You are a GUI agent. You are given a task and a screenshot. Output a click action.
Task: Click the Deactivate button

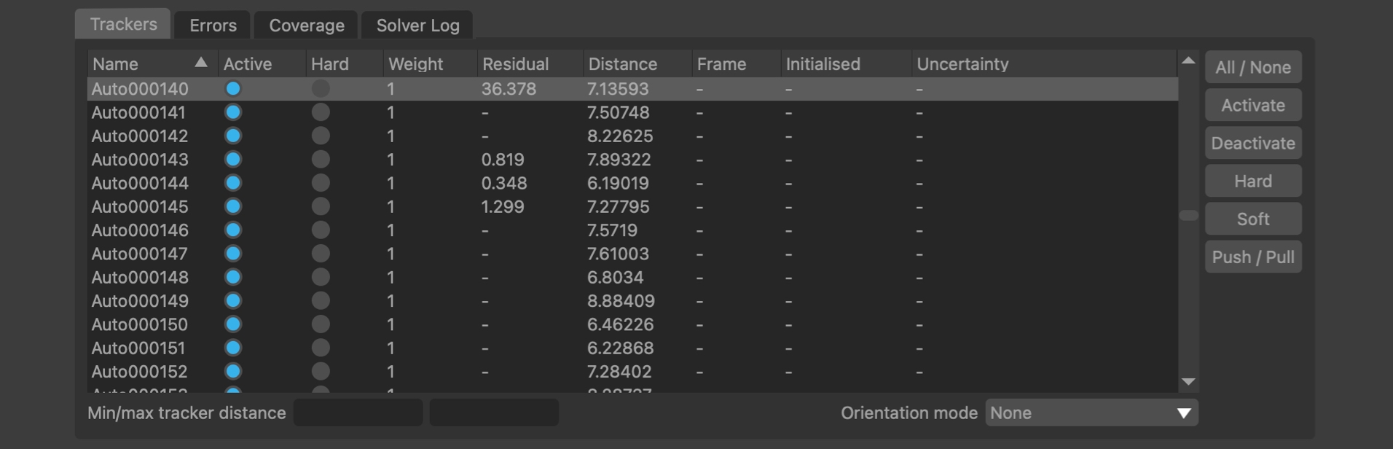point(1253,144)
